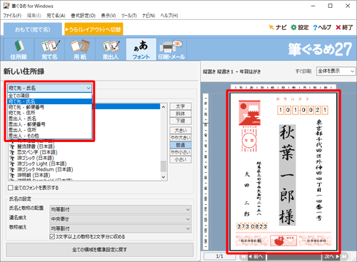This screenshot has height=262, width=357.
Task: Choose 宛て先 - 郵便番号 in dropdown list
Action: tap(49, 107)
